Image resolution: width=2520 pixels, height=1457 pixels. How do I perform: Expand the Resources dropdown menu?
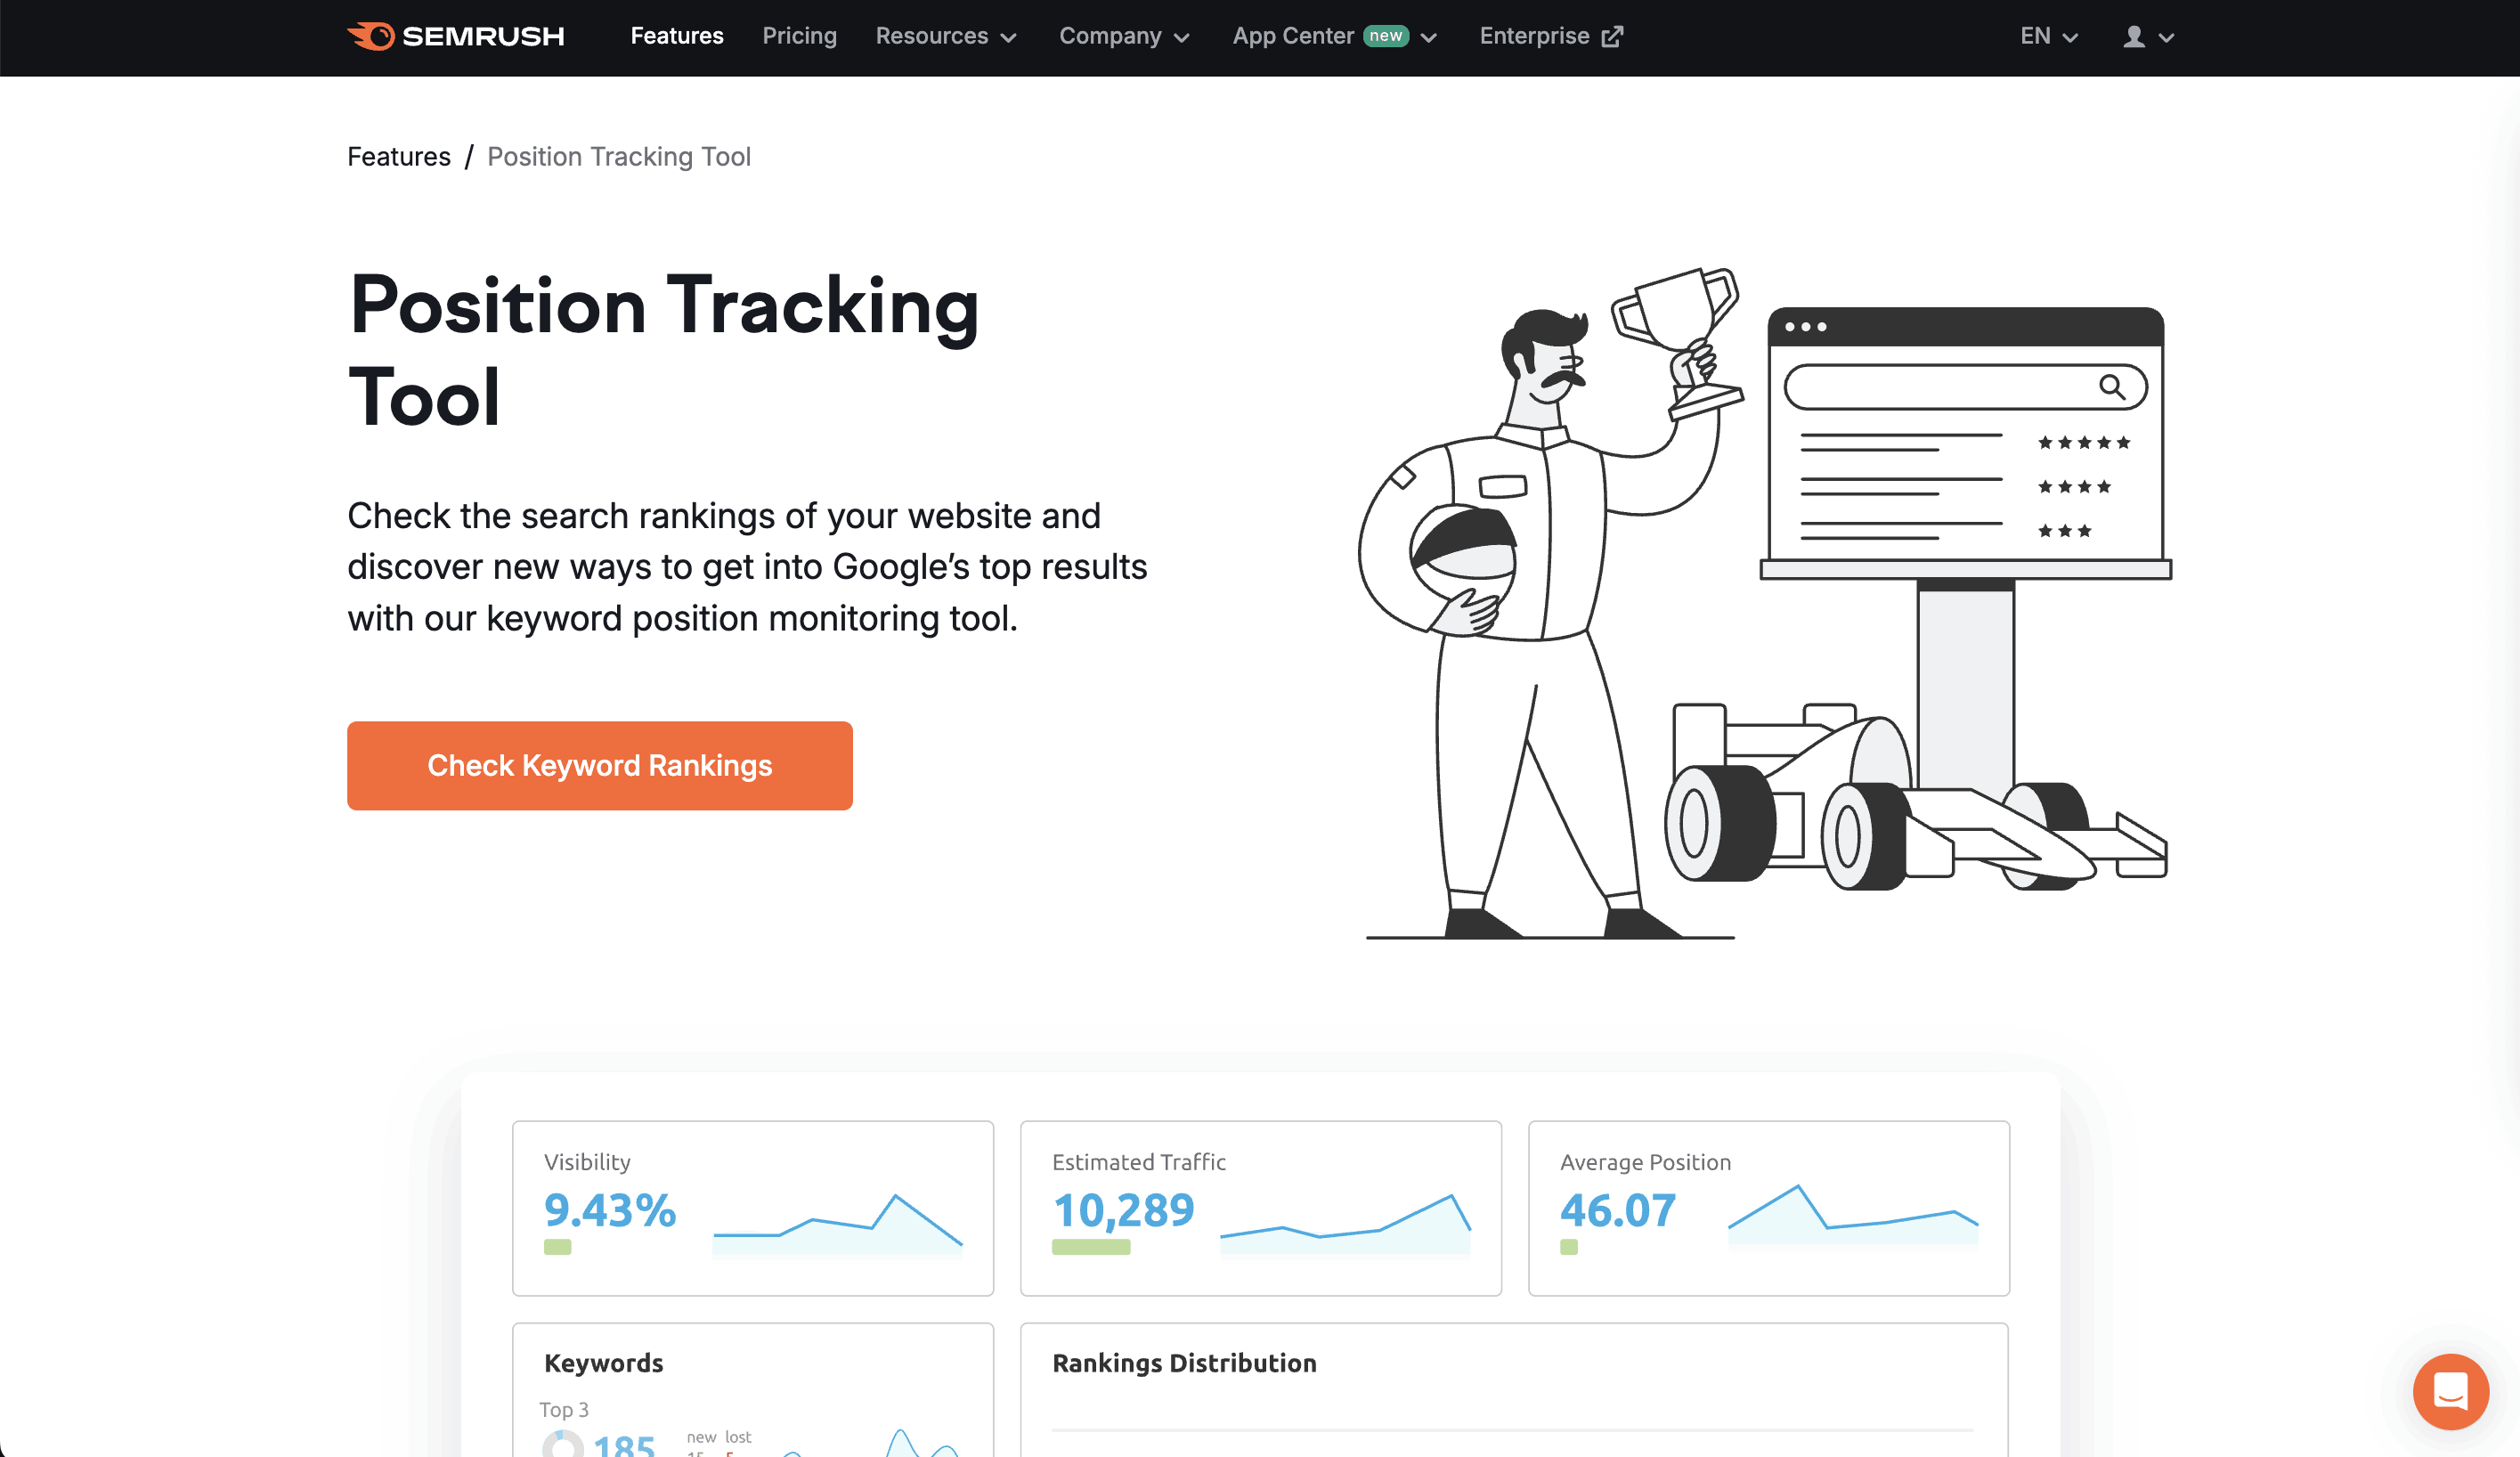tap(945, 36)
